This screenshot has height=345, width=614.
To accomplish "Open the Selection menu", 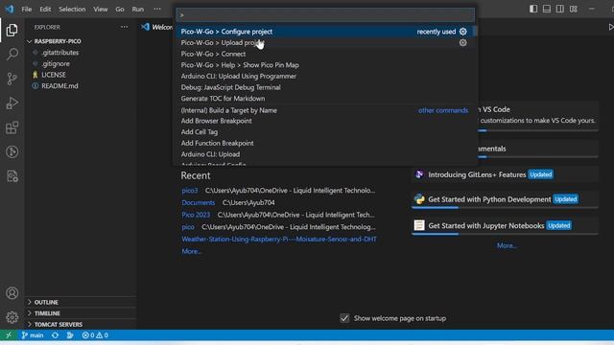I will point(72,9).
